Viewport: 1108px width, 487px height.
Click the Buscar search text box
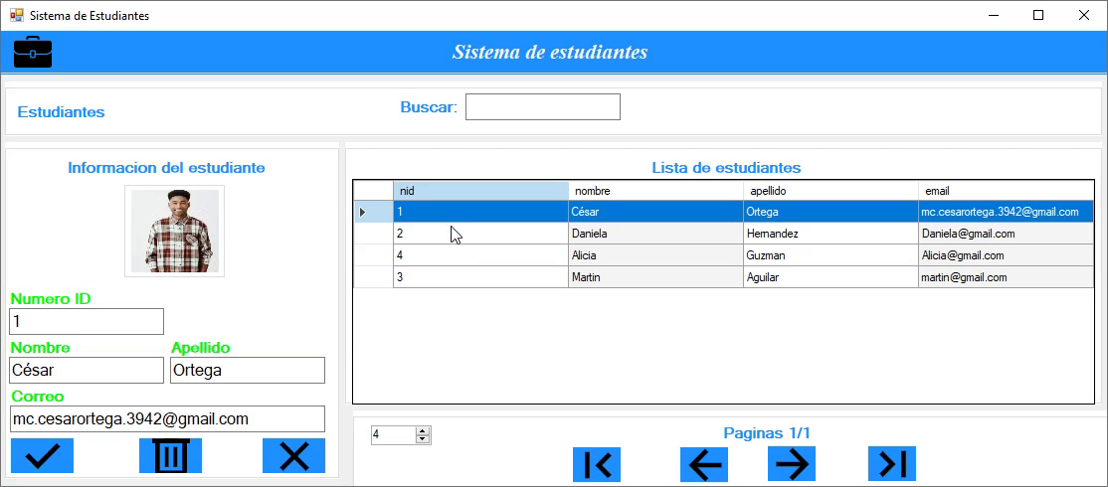[x=542, y=107]
